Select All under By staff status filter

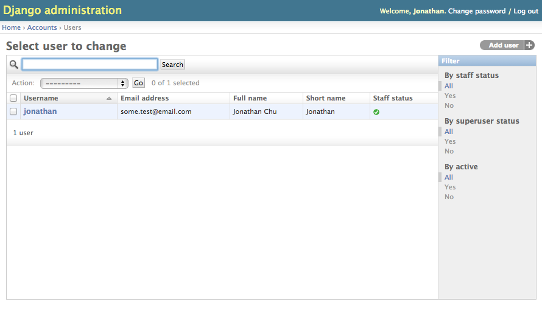(x=449, y=86)
